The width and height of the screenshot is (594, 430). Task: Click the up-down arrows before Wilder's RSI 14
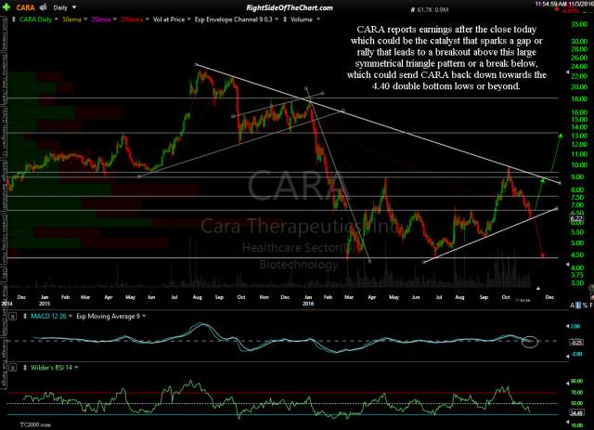[x=25, y=368]
